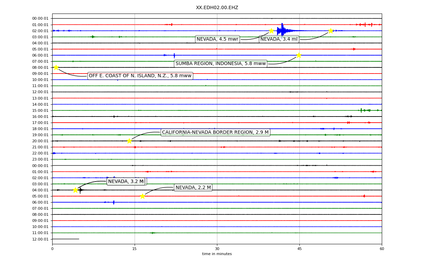
Task: Click the yellow star on the 04:00:01 black trace
Action: click(x=75, y=190)
